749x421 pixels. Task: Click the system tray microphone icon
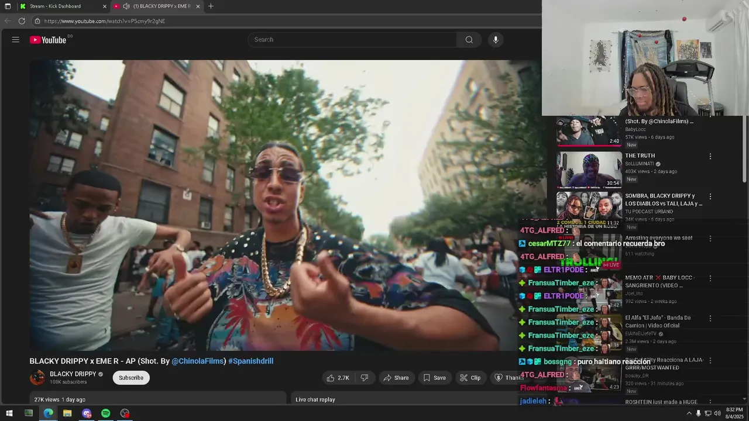(698, 413)
